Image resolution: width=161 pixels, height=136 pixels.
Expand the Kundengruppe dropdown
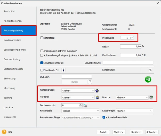click(x=93, y=91)
